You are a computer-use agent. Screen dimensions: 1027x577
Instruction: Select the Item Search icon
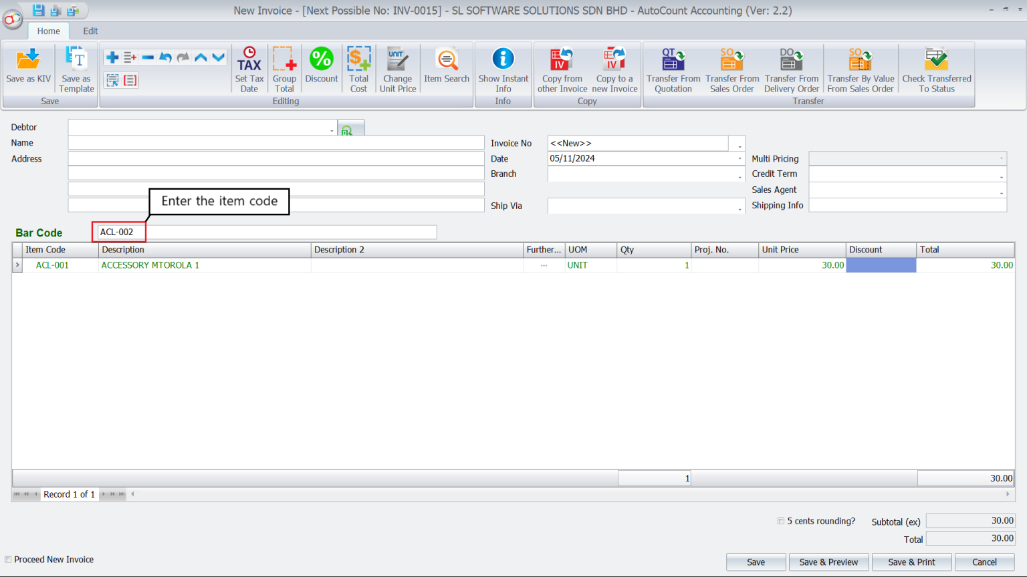(x=446, y=67)
